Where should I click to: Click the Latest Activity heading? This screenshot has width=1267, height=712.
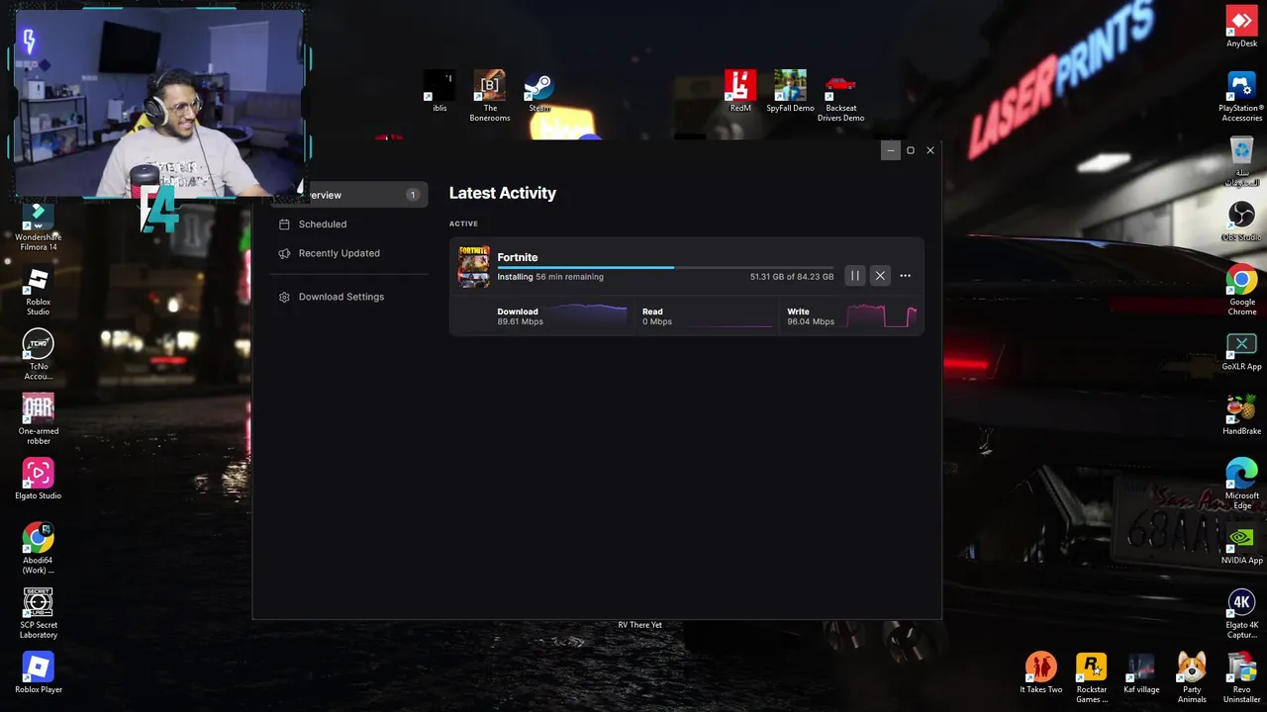click(503, 193)
